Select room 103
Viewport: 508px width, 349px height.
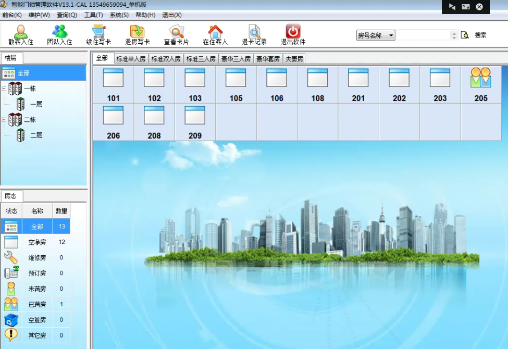[195, 85]
